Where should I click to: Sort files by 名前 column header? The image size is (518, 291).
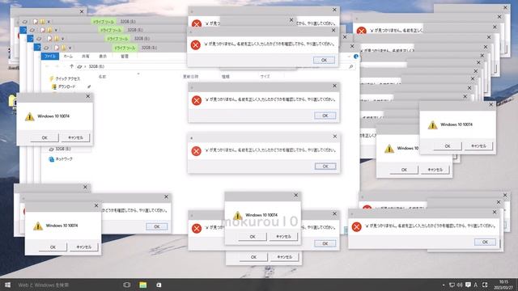pos(102,77)
